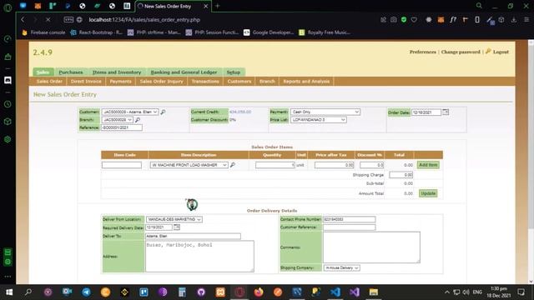The width and height of the screenshot is (534, 300).
Task: Open the customer search magnifier icon
Action: (x=163, y=112)
